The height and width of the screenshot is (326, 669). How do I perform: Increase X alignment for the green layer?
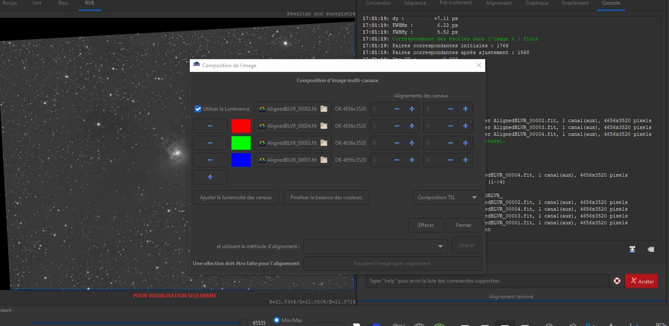[x=412, y=143]
